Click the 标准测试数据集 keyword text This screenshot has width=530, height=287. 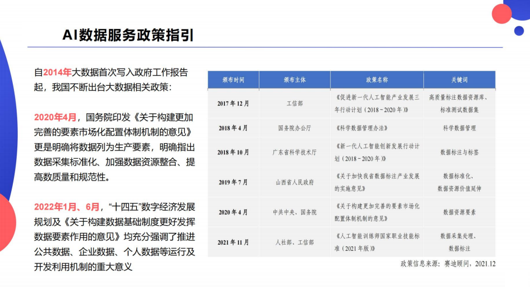(459, 110)
